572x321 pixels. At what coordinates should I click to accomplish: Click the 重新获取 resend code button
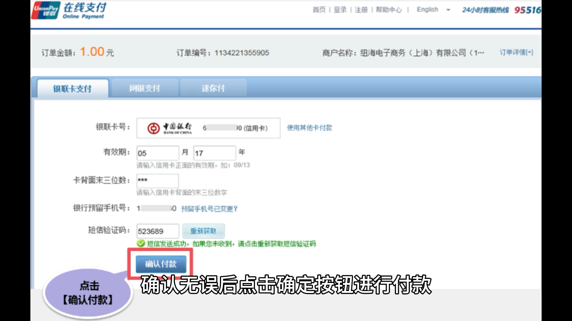pyautogui.click(x=203, y=231)
